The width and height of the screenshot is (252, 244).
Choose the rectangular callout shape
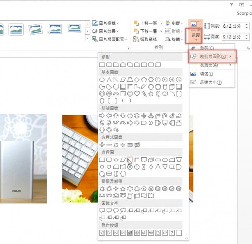102,210
